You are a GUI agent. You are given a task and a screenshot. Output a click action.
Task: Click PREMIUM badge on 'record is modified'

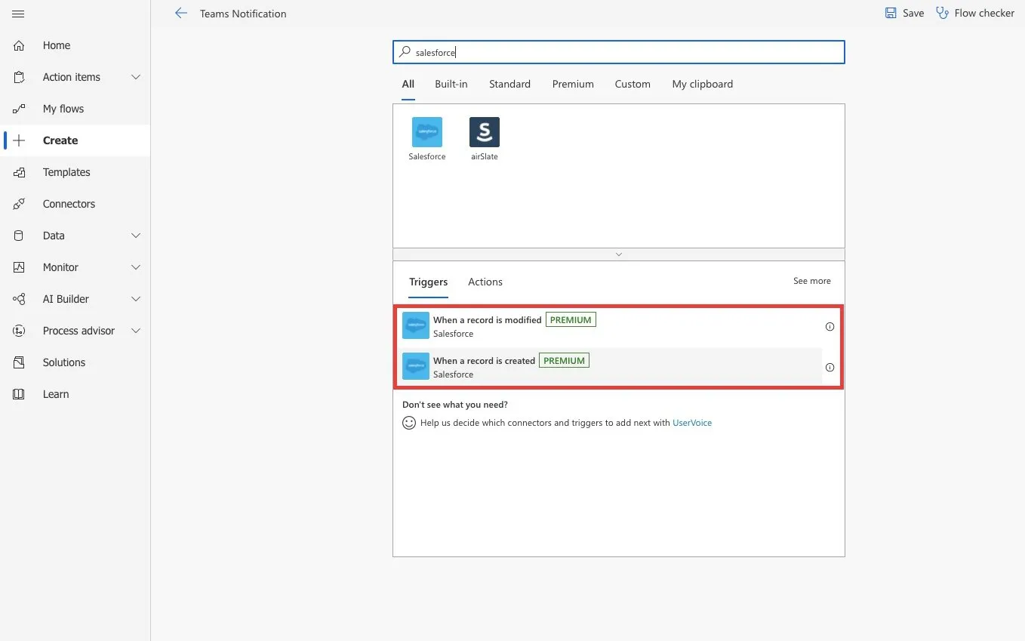click(x=571, y=320)
